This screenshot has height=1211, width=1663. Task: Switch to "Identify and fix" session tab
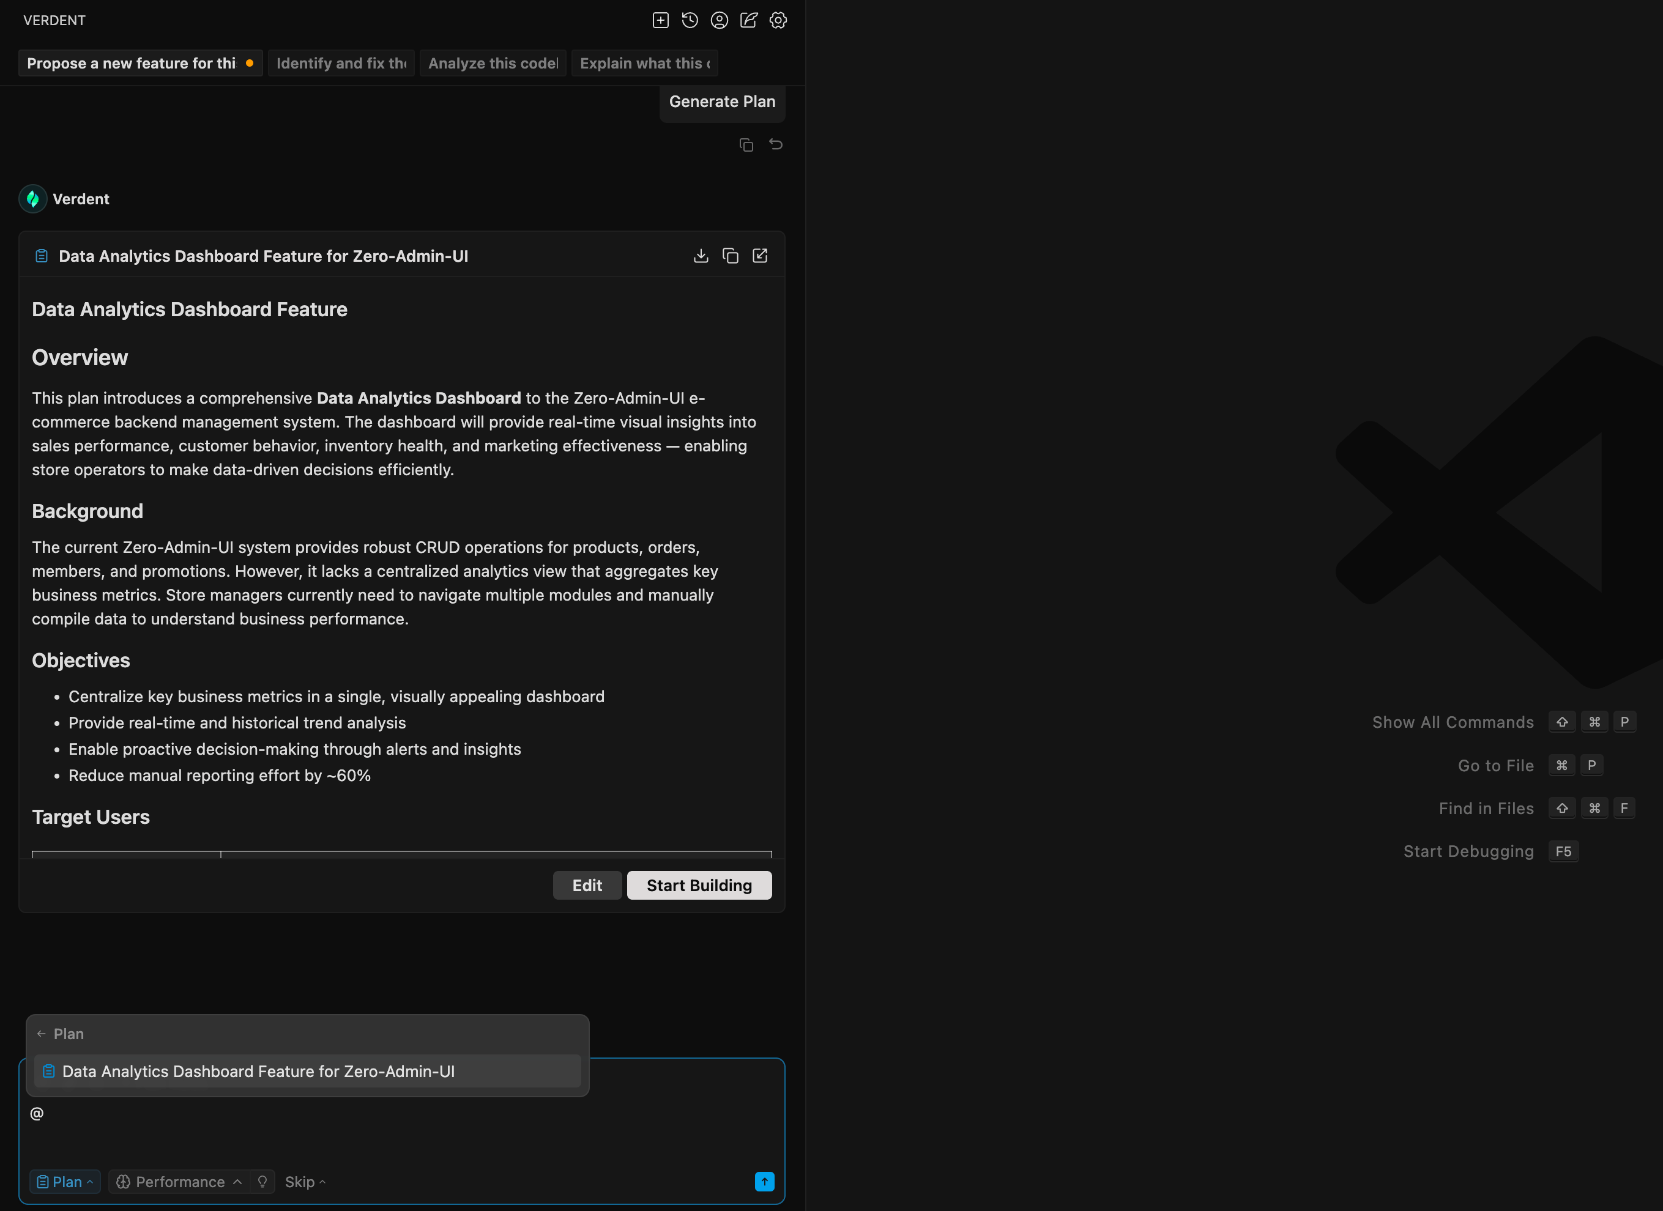[341, 63]
